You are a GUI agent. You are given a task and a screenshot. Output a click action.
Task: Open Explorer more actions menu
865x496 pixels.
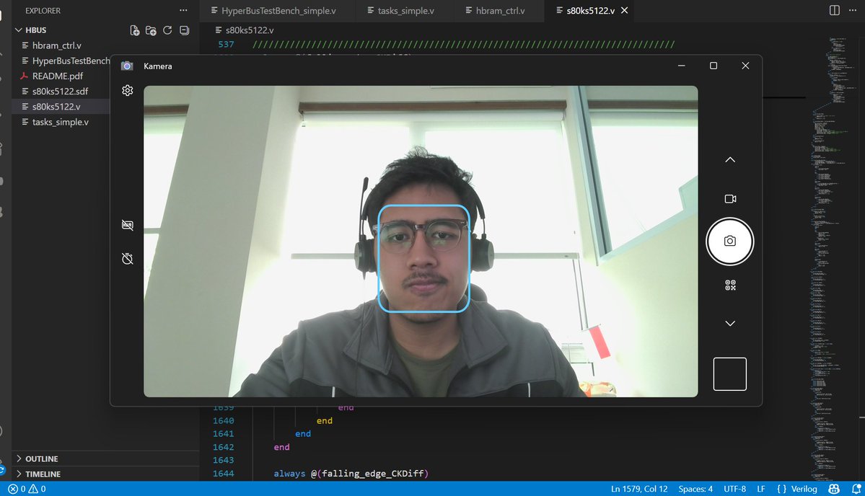183,11
